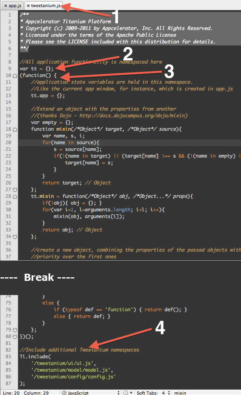Image resolution: width=241 pixels, height=395 pixels.
Task: Click line number 1 in the gutter
Action: 9,15
